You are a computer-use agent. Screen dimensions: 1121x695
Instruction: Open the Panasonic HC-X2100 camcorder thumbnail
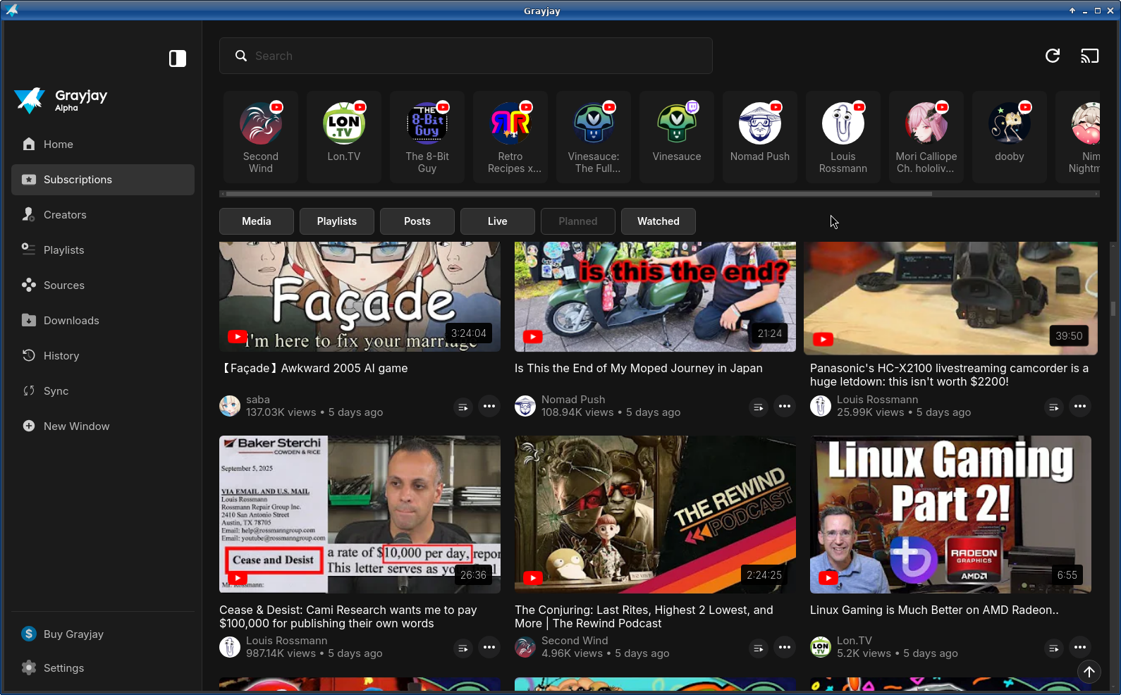point(950,298)
